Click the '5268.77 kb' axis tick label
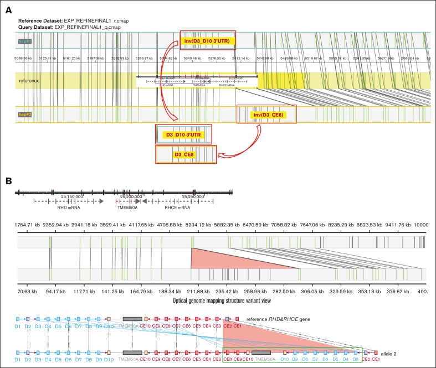Image resolution: width=436 pixels, height=368 pixels. [144, 58]
